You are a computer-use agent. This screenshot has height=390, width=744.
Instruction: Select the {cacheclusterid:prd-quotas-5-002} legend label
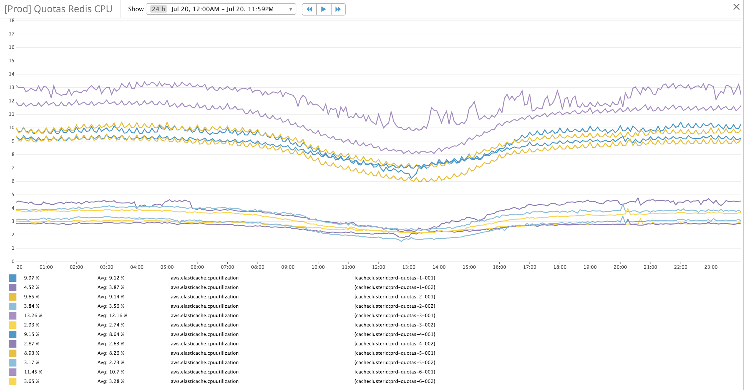[395, 363]
